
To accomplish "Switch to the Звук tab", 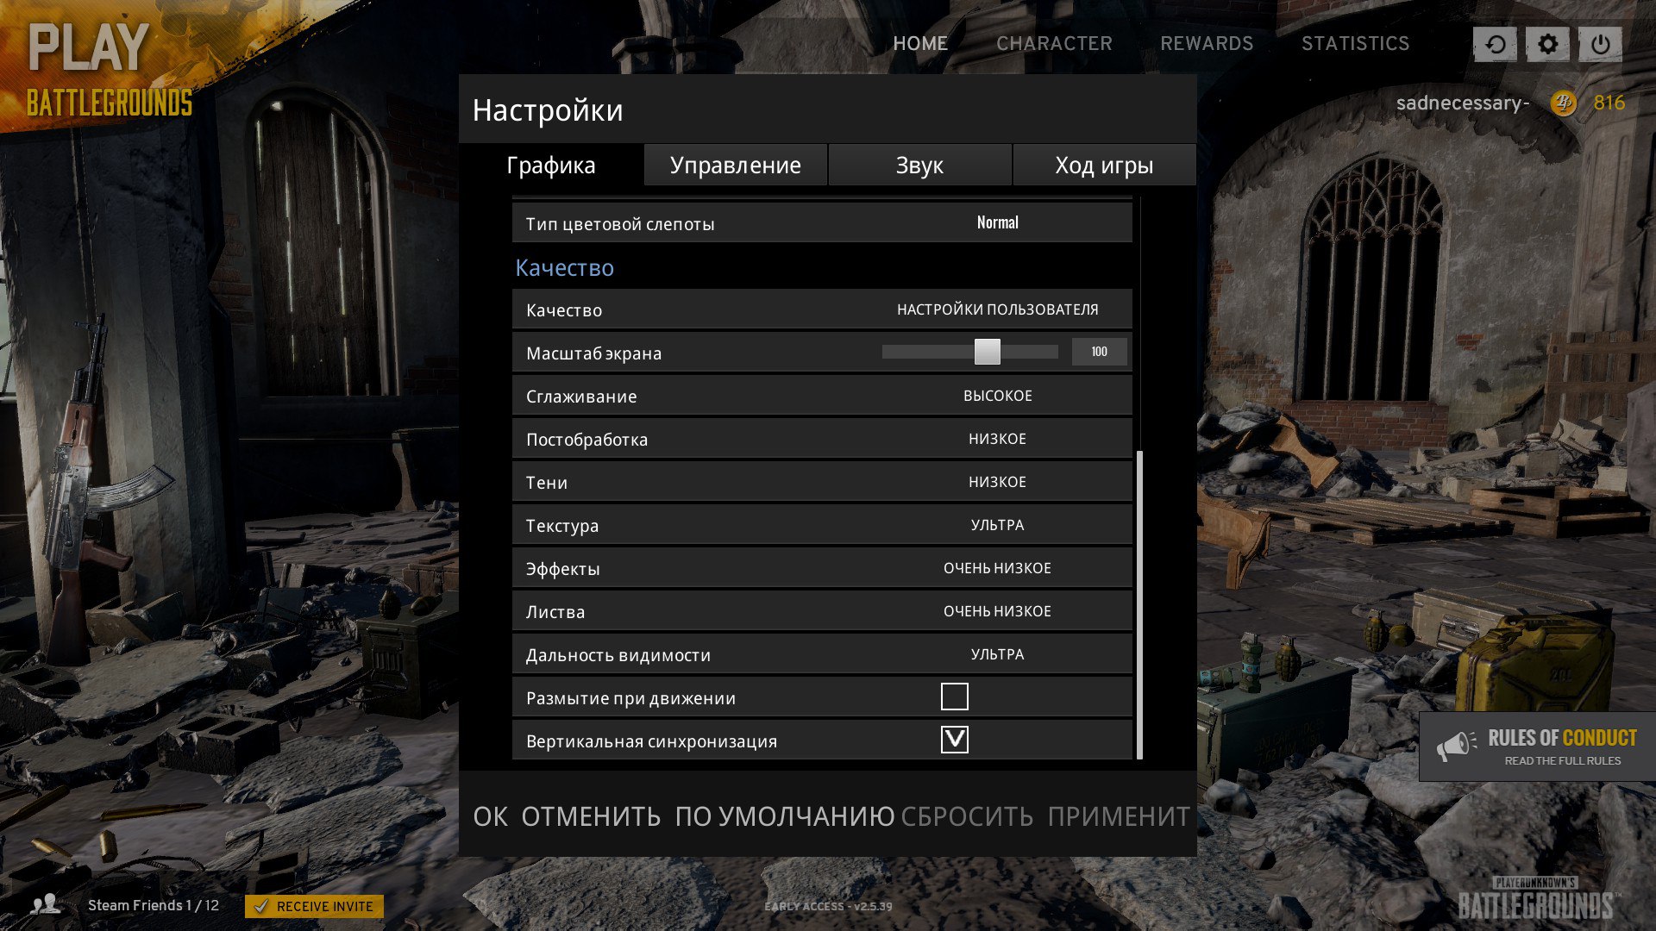I will pyautogui.click(x=919, y=166).
